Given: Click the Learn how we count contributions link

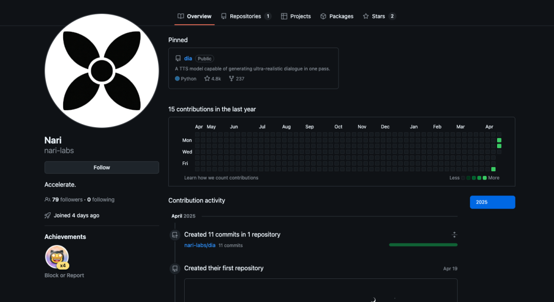Looking at the screenshot, I should click(221, 178).
